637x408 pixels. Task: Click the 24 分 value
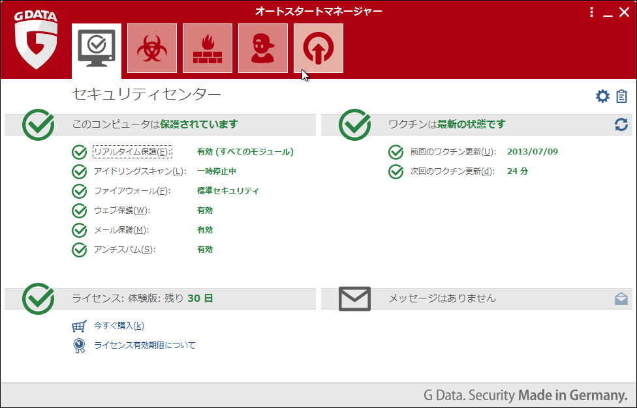(518, 171)
